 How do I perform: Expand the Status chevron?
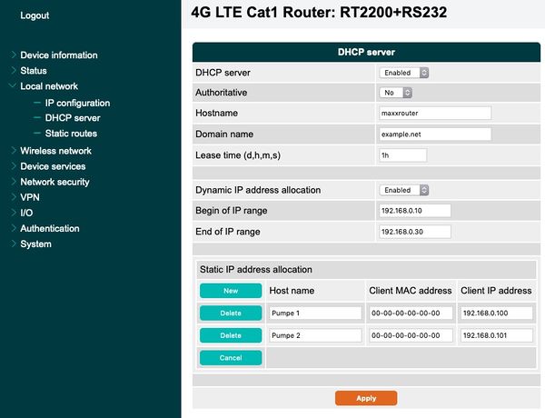[14, 70]
